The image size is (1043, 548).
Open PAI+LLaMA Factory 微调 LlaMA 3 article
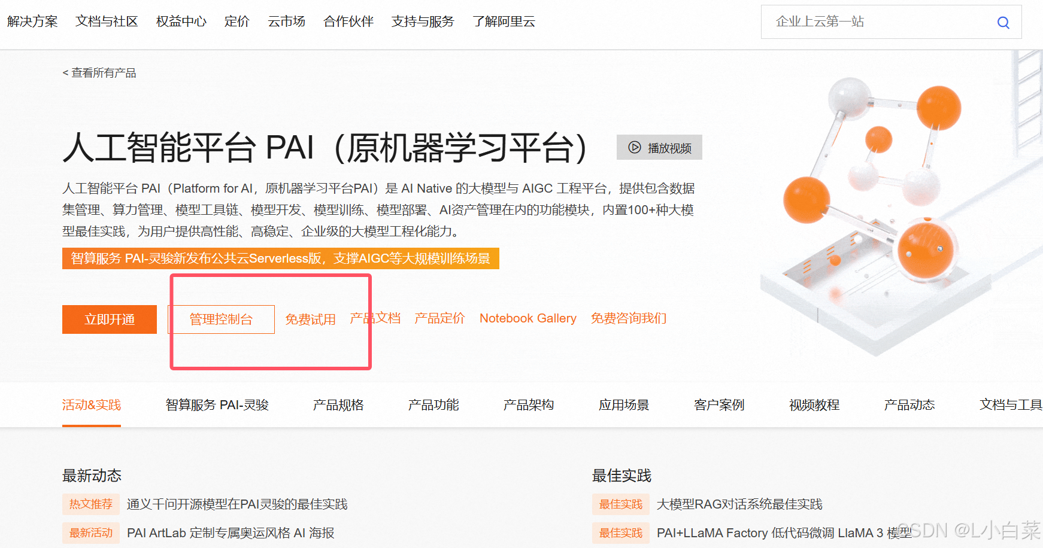(784, 533)
